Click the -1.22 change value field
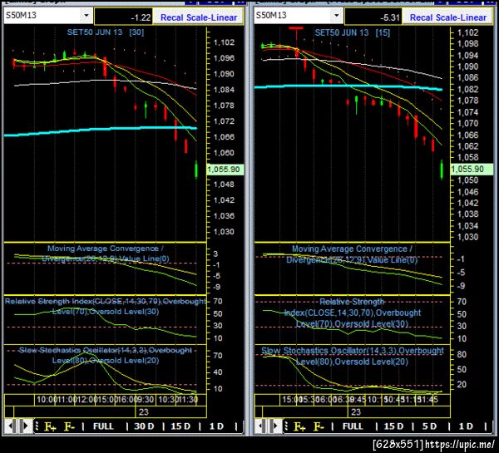This screenshot has width=499, height=453. click(123, 17)
